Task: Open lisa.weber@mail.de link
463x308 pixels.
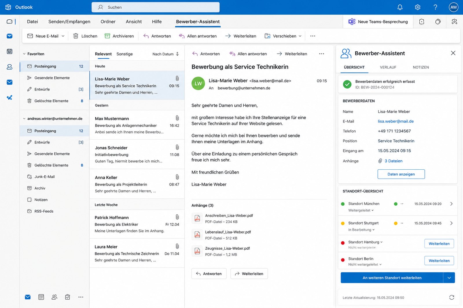Action: click(x=396, y=121)
